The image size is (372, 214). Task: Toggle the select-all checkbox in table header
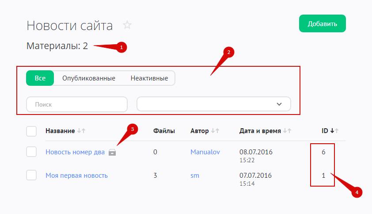31,131
